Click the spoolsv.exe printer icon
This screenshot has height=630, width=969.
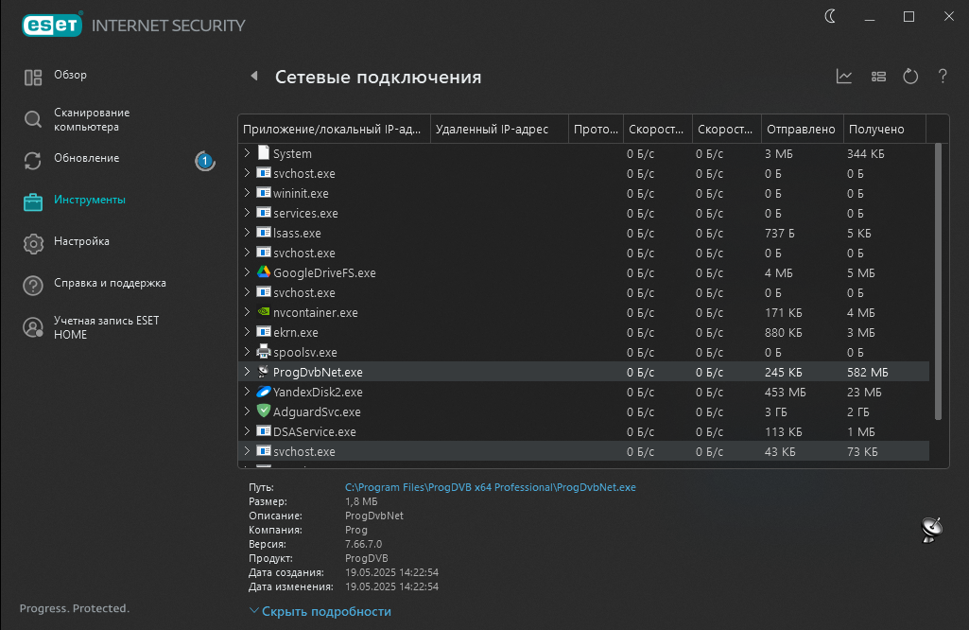point(264,351)
